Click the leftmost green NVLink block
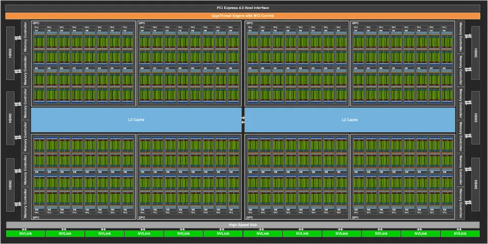The width and height of the screenshot is (488, 244). [25, 233]
